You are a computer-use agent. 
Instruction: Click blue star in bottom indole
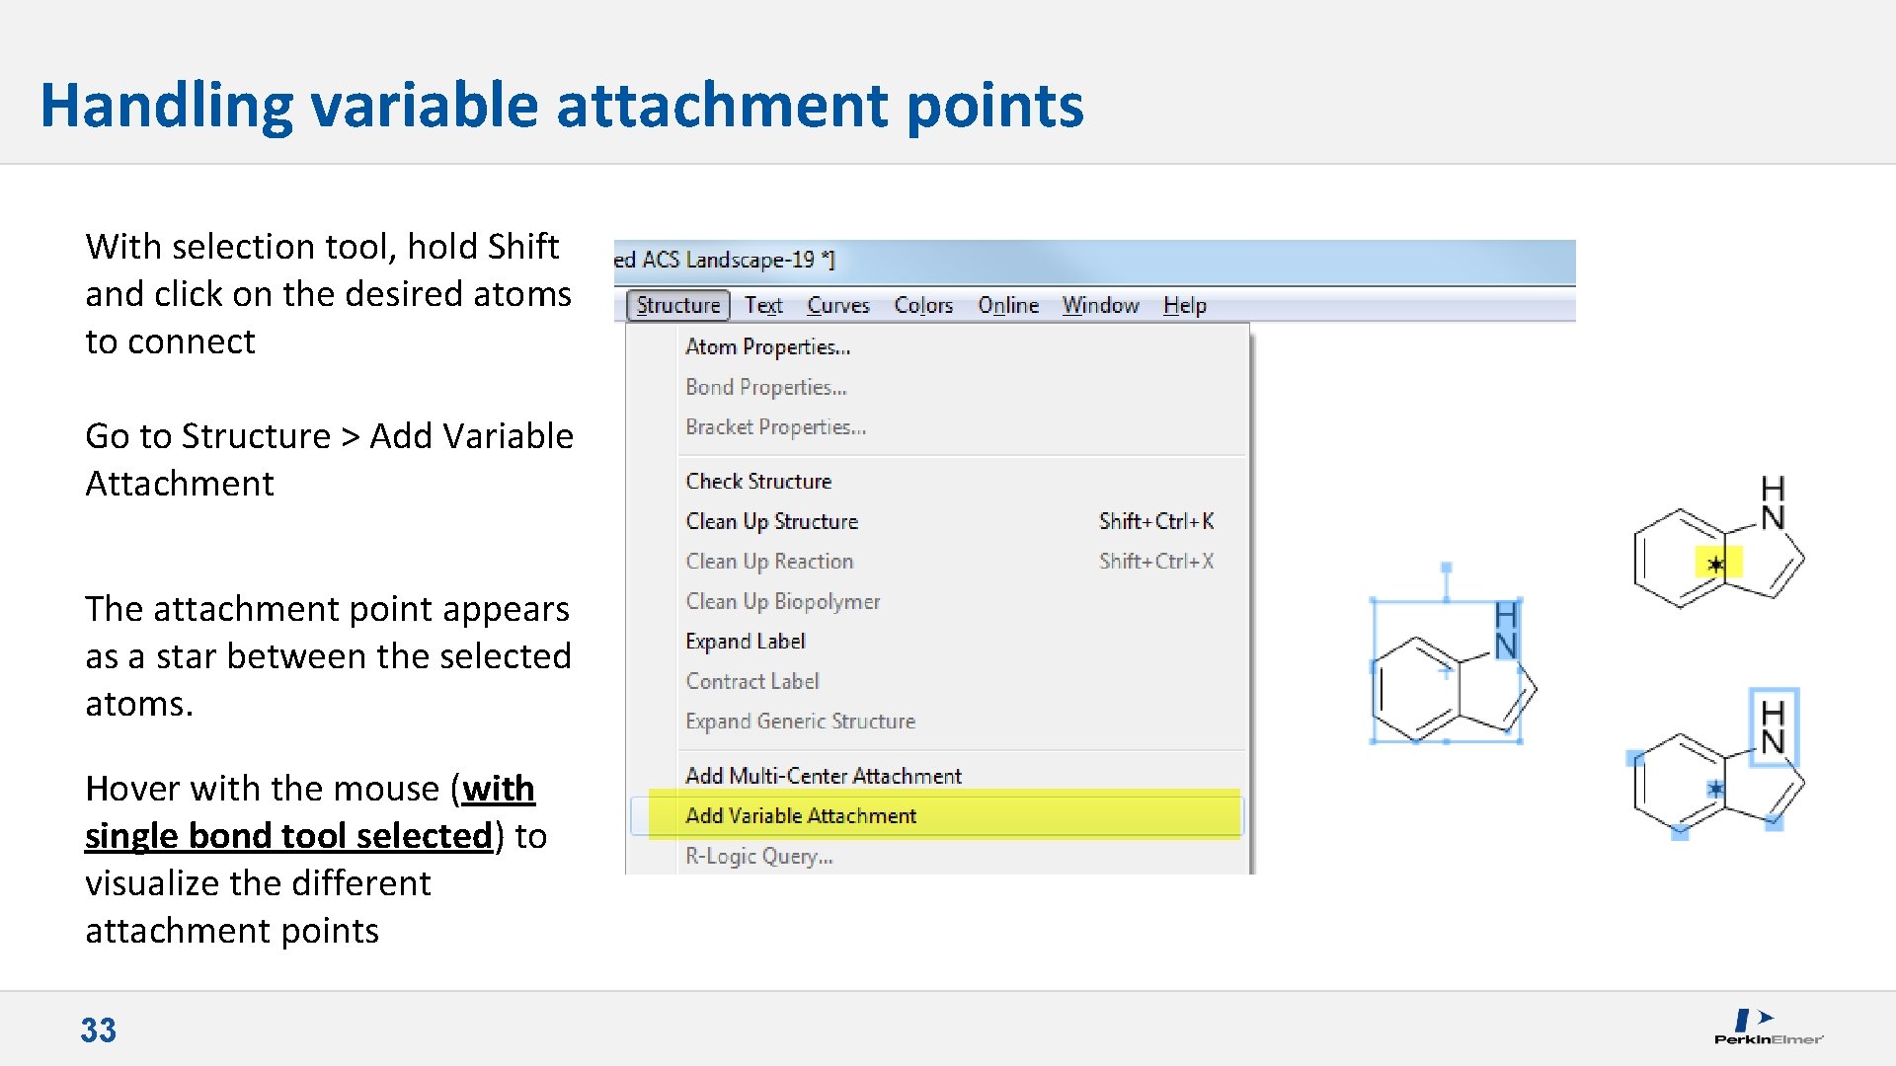[1715, 789]
